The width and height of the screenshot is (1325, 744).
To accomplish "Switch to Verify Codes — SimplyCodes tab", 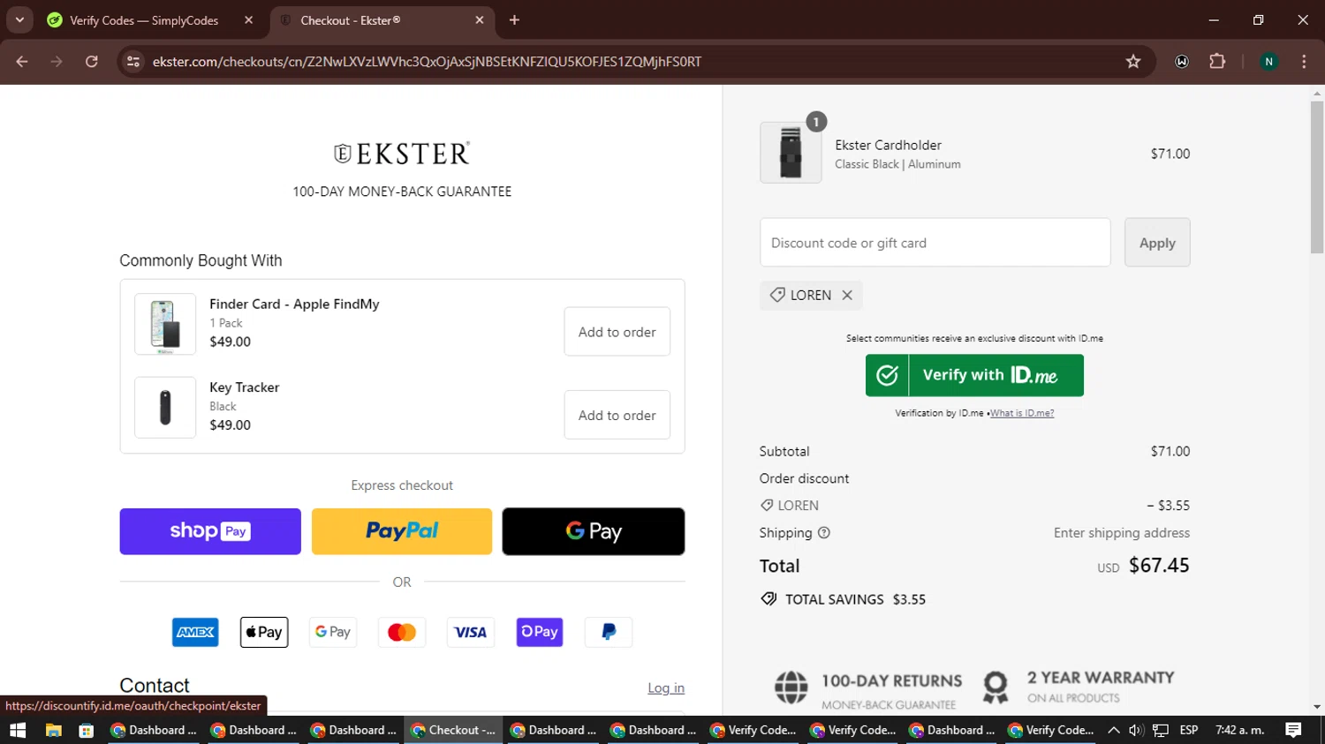I will pyautogui.click(x=144, y=20).
